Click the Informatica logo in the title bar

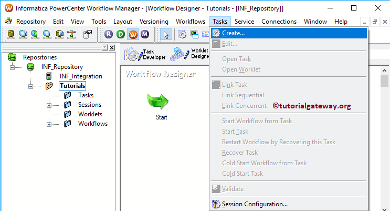coord(9,8)
